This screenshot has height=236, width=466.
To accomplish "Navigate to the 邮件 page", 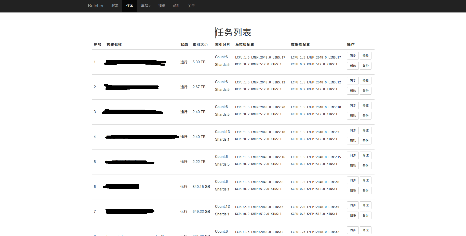I will click(176, 6).
